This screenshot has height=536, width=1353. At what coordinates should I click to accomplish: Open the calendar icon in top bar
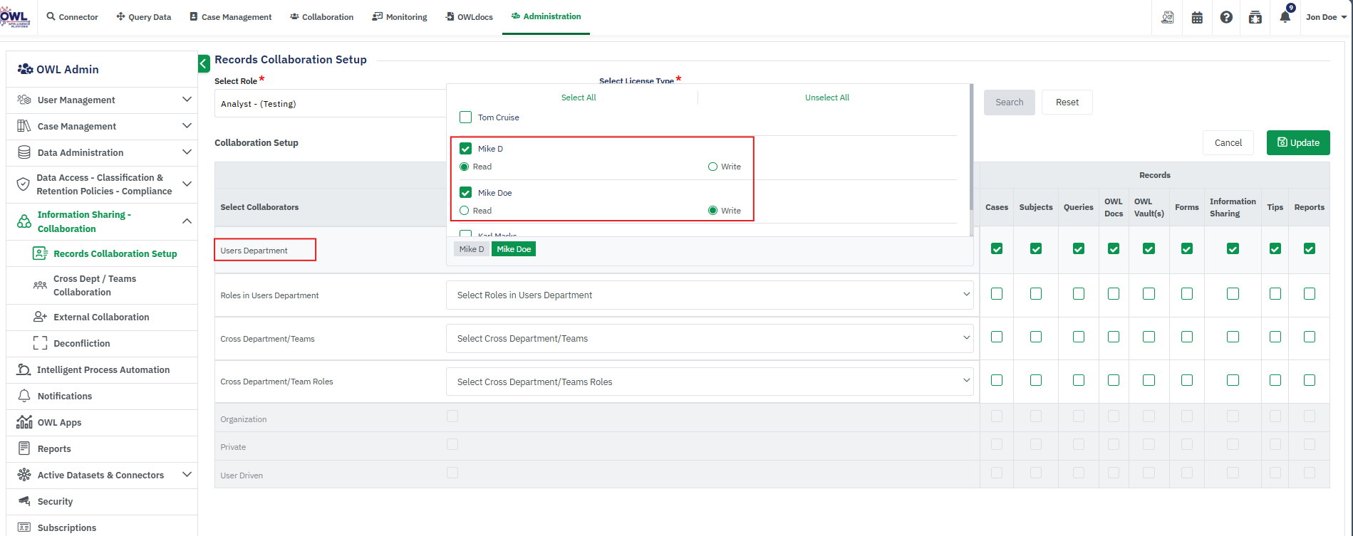1197,17
